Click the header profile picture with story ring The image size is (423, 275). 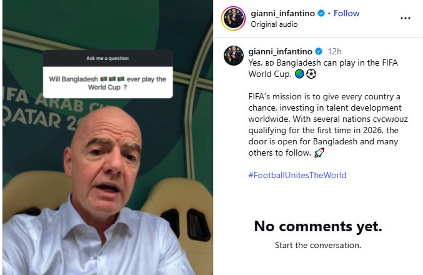point(233,18)
